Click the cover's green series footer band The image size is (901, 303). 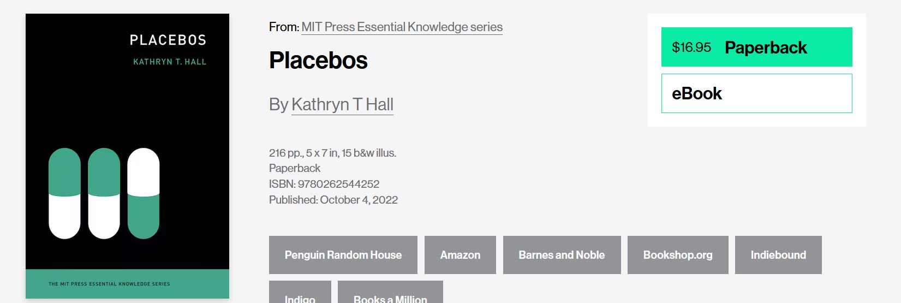(127, 284)
